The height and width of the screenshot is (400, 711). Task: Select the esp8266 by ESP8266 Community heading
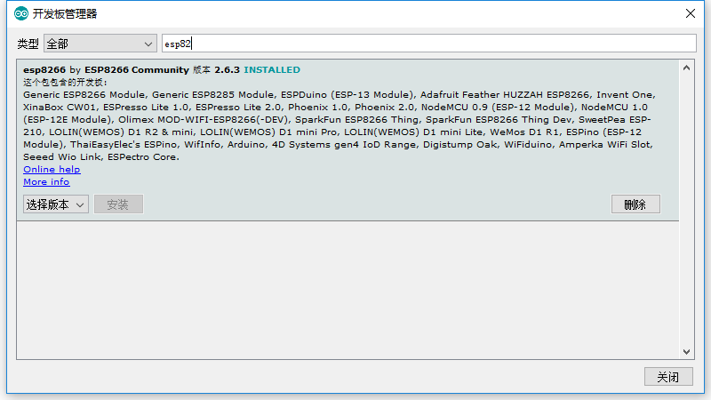point(106,70)
